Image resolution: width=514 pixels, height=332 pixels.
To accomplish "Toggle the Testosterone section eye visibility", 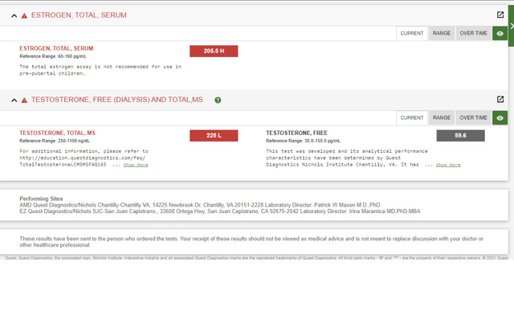I will [500, 118].
